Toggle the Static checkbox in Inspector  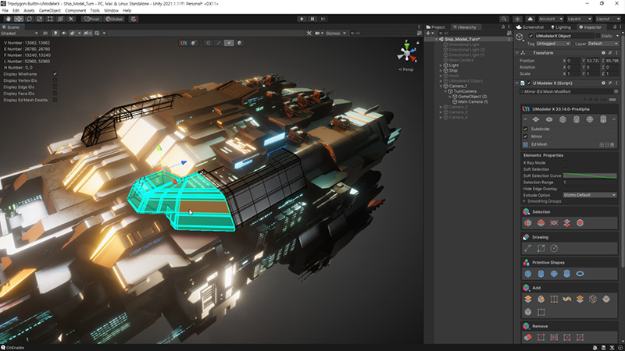click(x=598, y=36)
